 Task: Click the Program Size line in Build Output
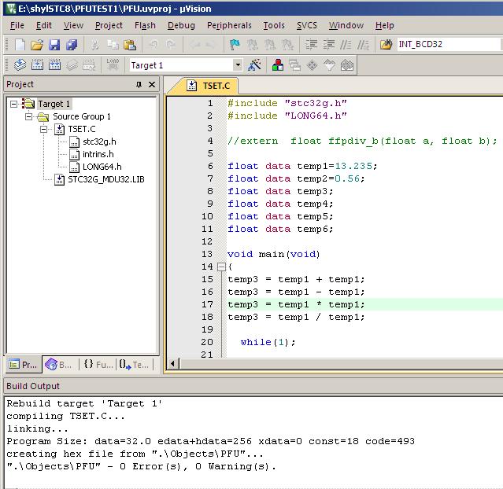[210, 441]
